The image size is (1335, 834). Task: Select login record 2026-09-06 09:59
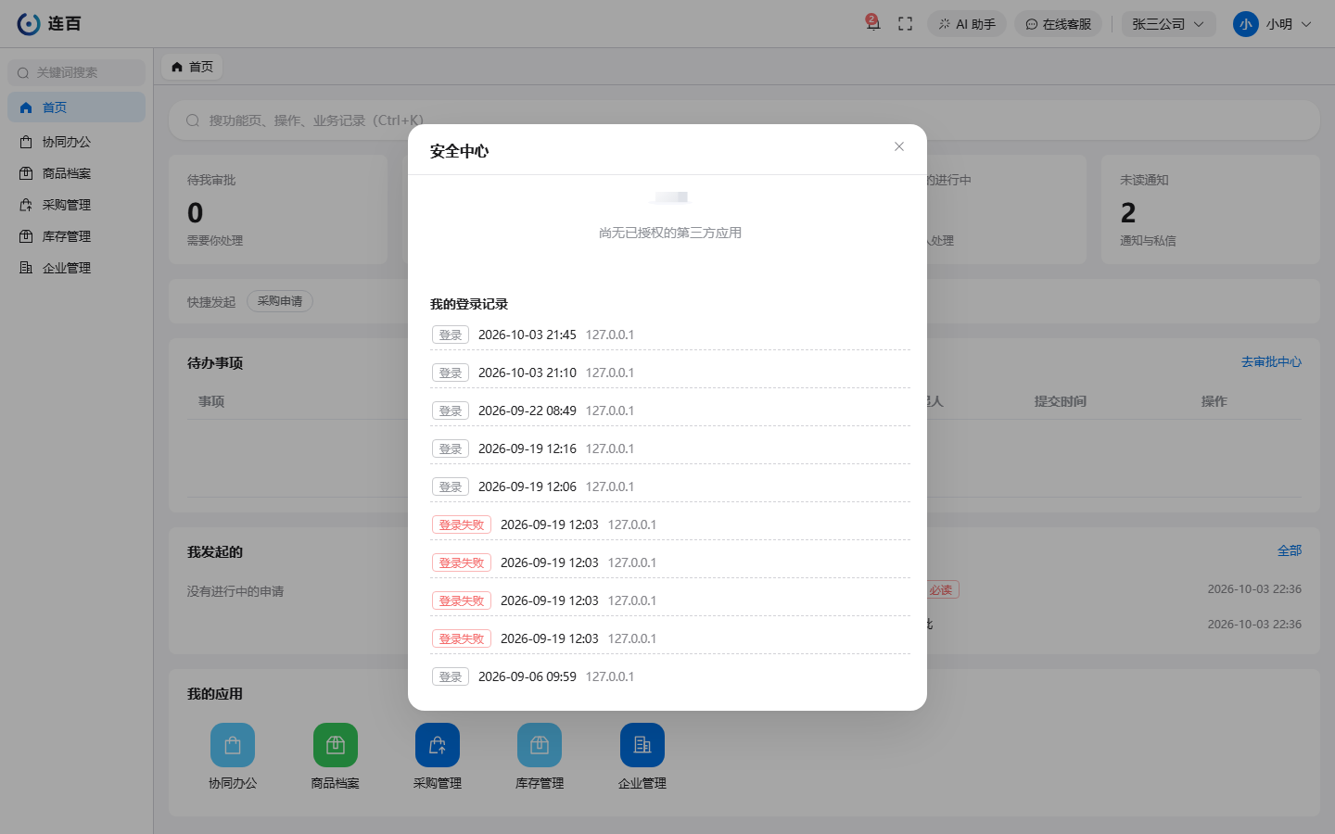click(x=670, y=676)
